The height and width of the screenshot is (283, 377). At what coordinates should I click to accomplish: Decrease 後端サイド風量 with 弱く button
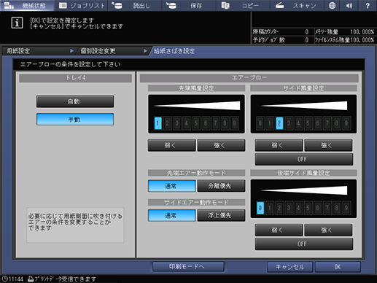(x=279, y=230)
